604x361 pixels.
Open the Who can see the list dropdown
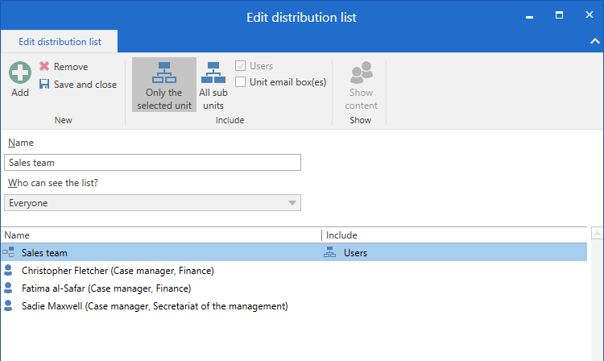152,203
